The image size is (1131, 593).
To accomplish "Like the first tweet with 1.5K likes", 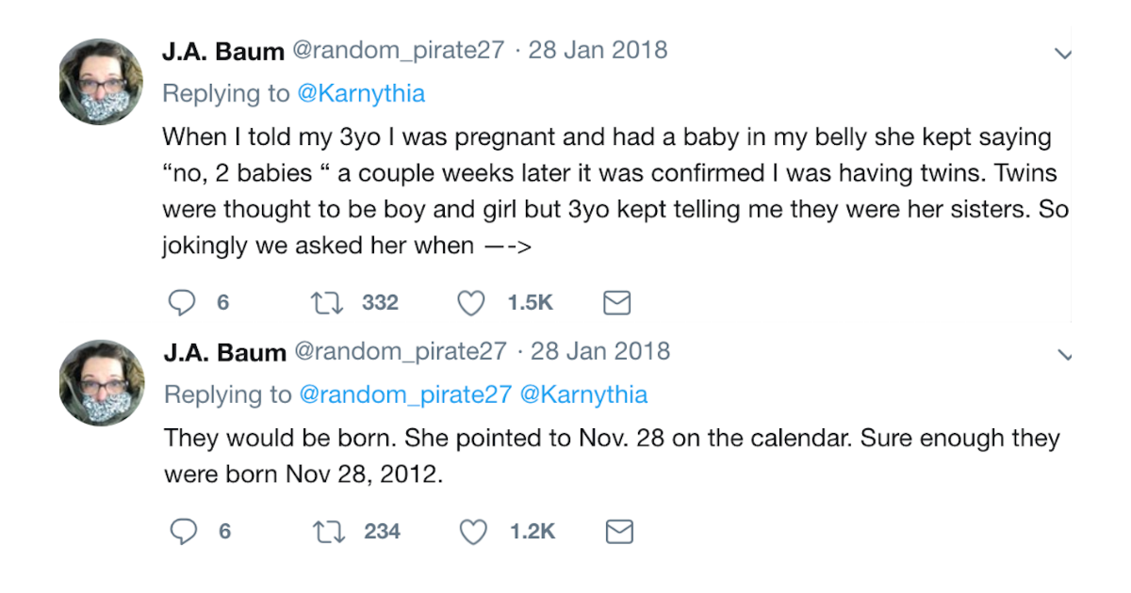I will click(x=470, y=302).
